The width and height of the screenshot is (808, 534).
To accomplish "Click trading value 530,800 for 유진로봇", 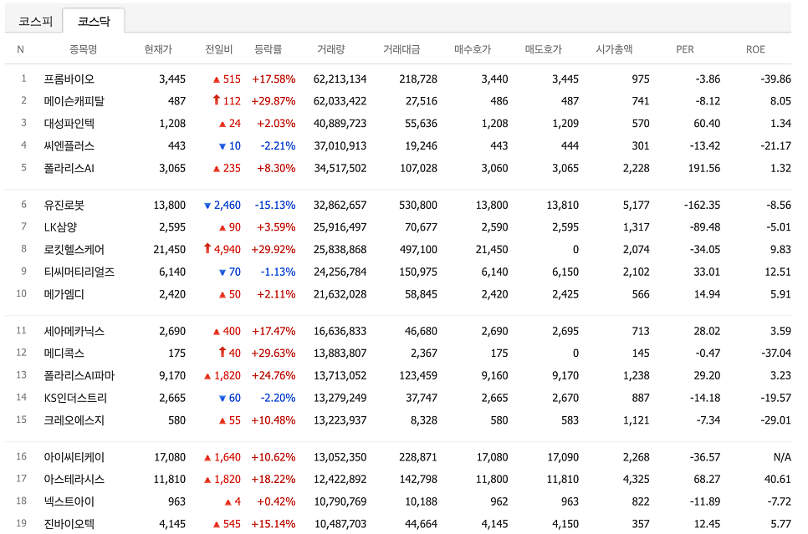I will tap(418, 205).
